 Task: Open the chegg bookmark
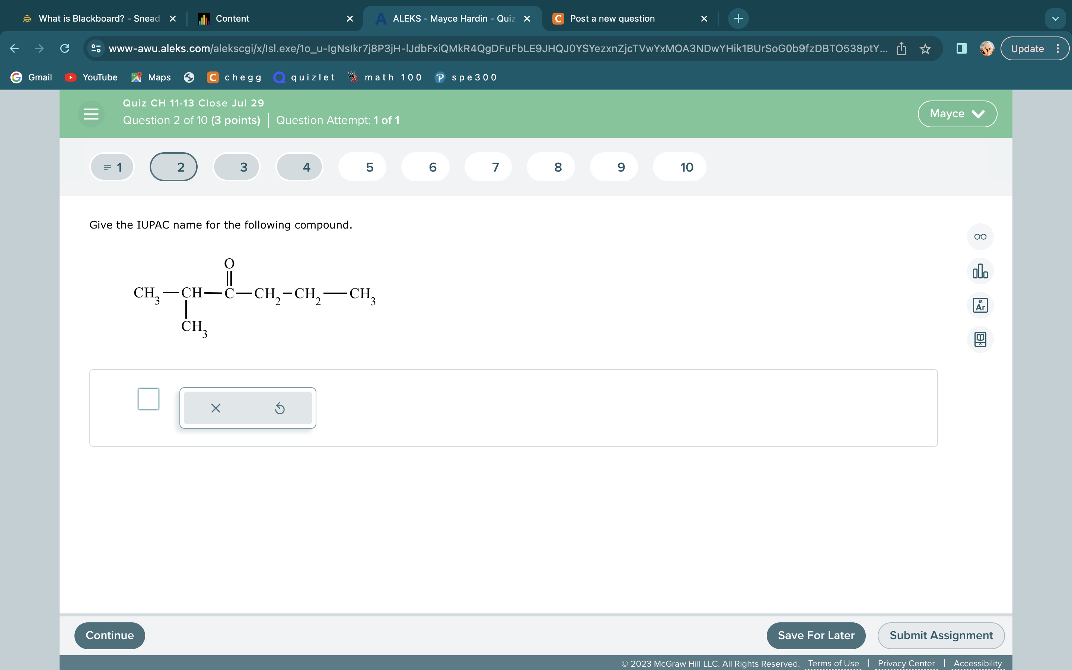coord(235,77)
